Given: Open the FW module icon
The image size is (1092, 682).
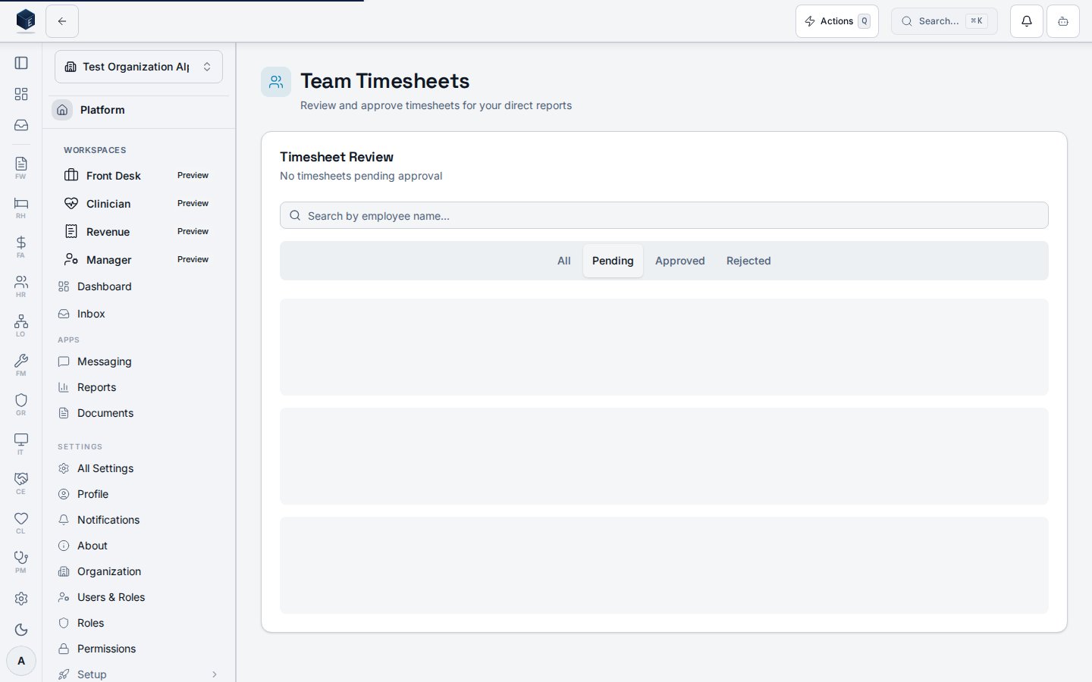Looking at the screenshot, I should point(21,167).
